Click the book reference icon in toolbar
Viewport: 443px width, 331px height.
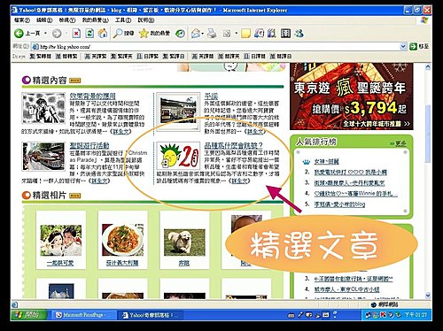(x=272, y=33)
